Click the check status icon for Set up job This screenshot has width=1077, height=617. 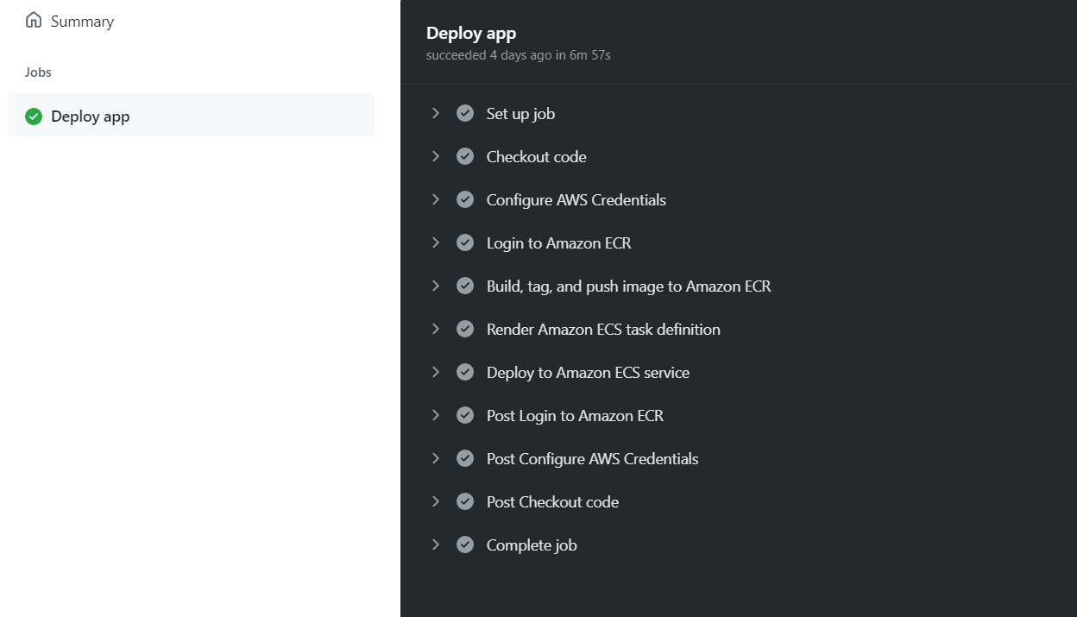coord(465,113)
